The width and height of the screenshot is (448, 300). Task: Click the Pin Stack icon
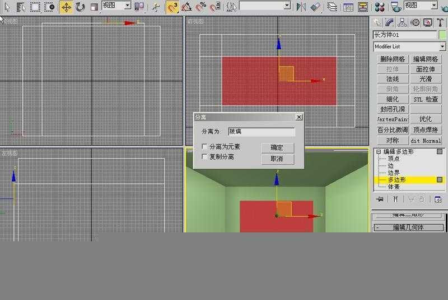(380, 199)
